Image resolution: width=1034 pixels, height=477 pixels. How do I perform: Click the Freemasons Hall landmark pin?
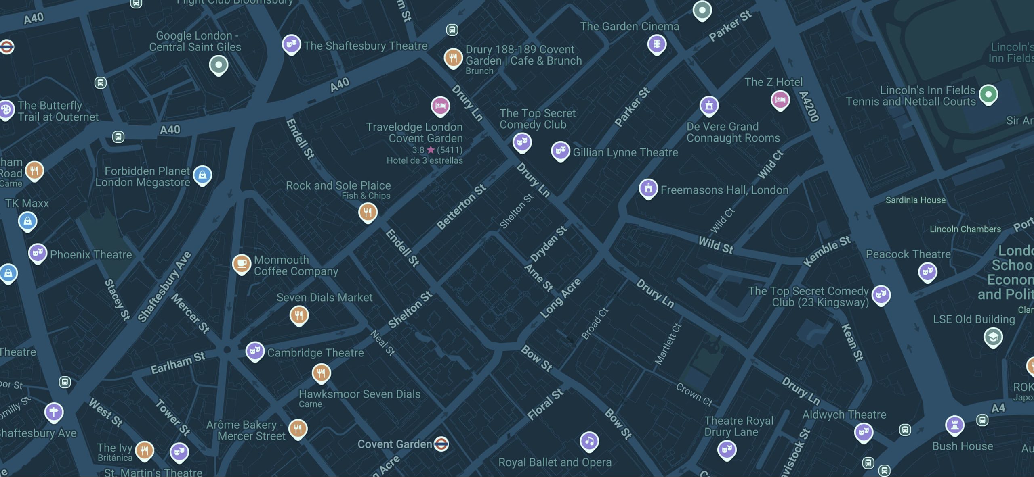(648, 188)
